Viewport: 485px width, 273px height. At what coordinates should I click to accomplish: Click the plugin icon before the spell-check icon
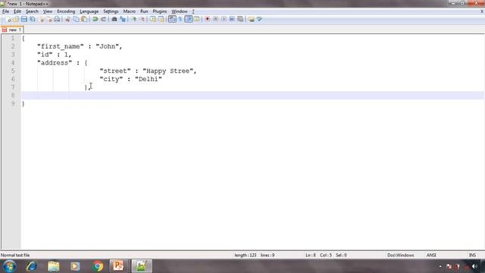[x=252, y=19]
